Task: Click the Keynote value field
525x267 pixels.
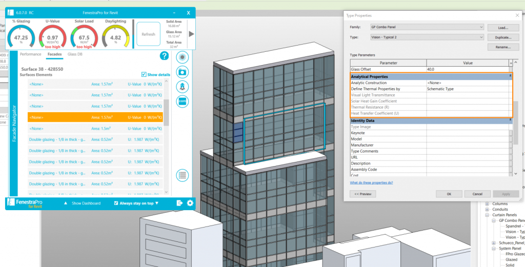Action: tap(468, 133)
